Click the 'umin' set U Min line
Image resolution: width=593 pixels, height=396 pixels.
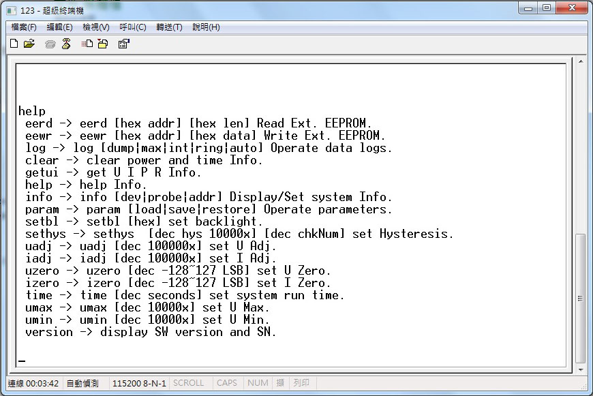(x=147, y=320)
